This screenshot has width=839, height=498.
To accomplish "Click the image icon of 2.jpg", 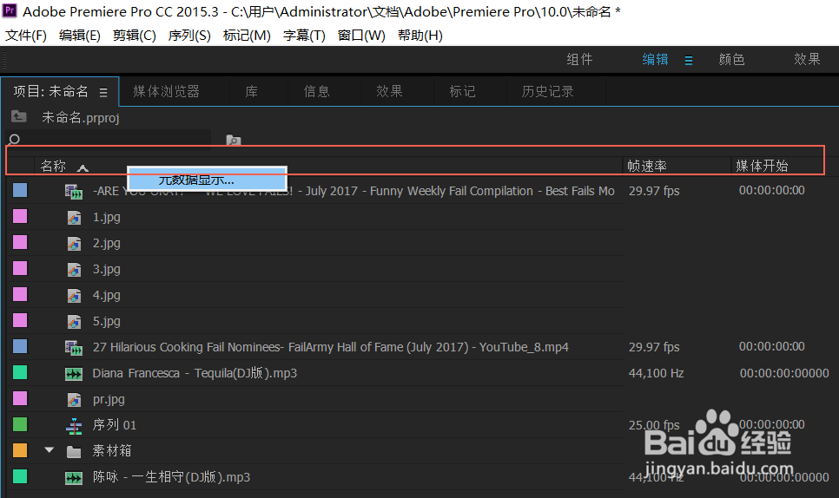I will coord(74,244).
